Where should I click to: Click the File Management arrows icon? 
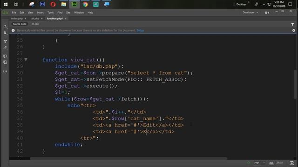tap(5, 33)
